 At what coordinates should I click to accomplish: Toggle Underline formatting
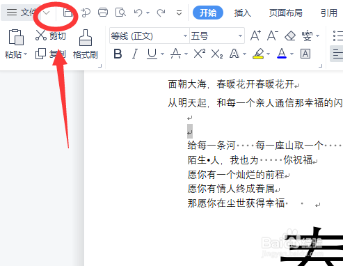152,54
